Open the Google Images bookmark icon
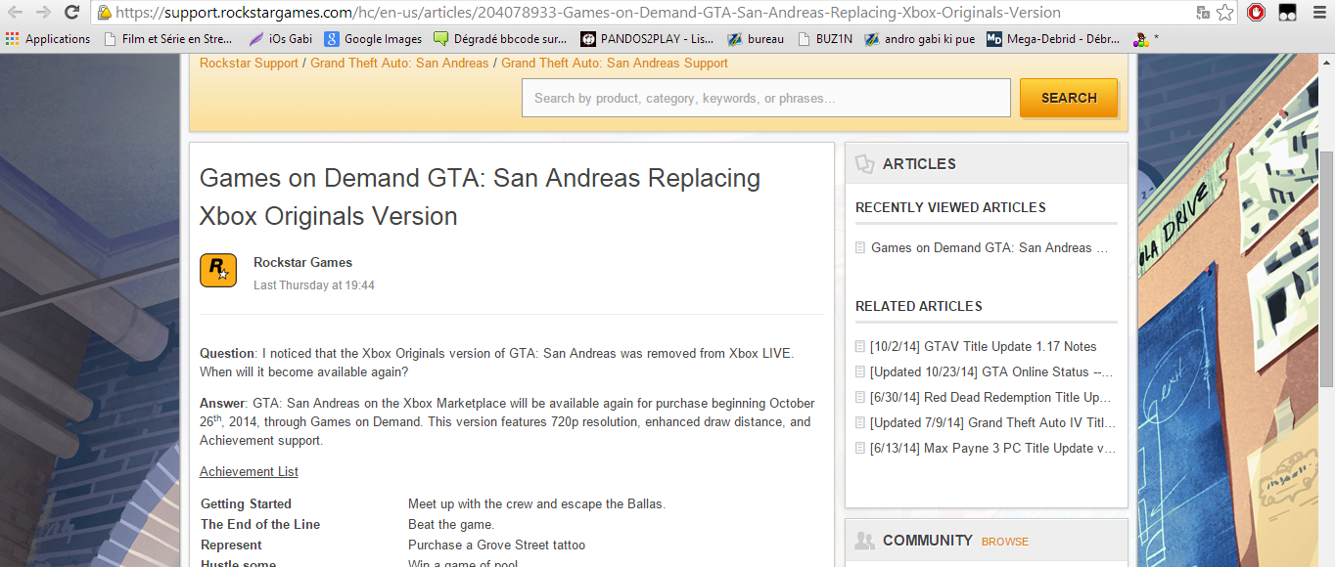 (x=332, y=39)
